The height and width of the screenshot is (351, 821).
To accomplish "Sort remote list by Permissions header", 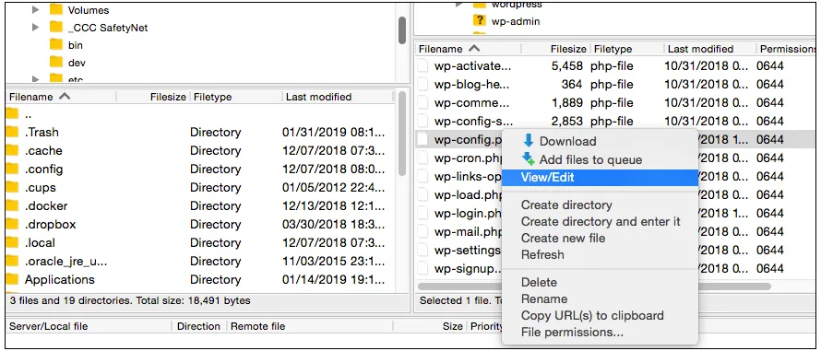I will pyautogui.click(x=788, y=49).
